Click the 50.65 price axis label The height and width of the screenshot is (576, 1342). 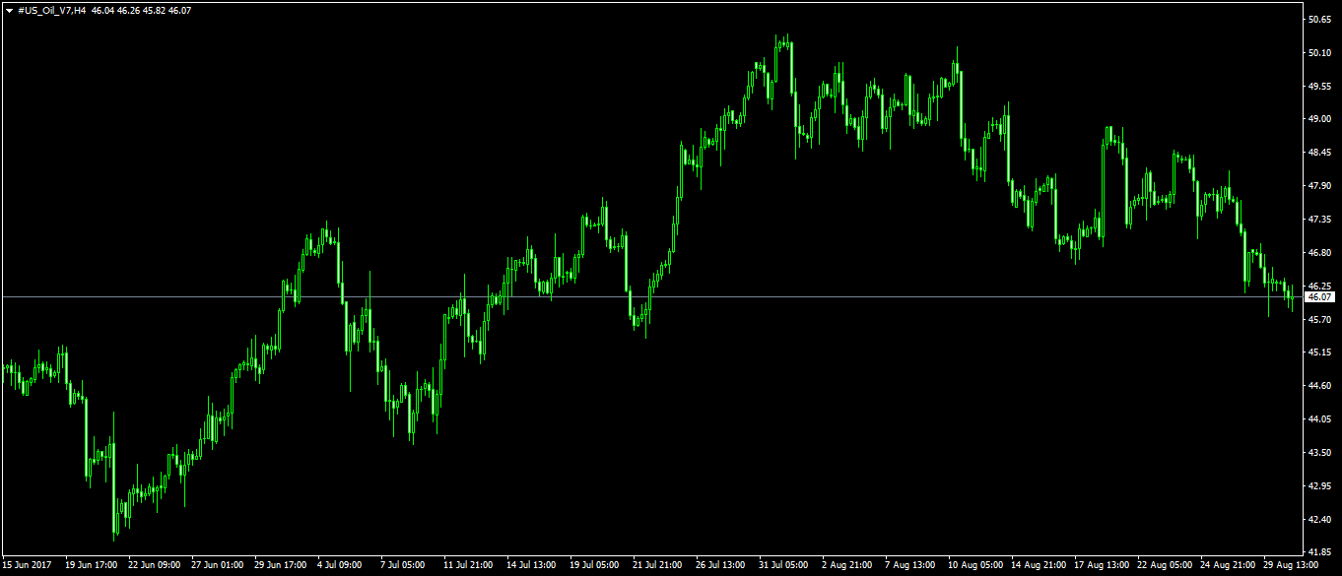pyautogui.click(x=1320, y=19)
